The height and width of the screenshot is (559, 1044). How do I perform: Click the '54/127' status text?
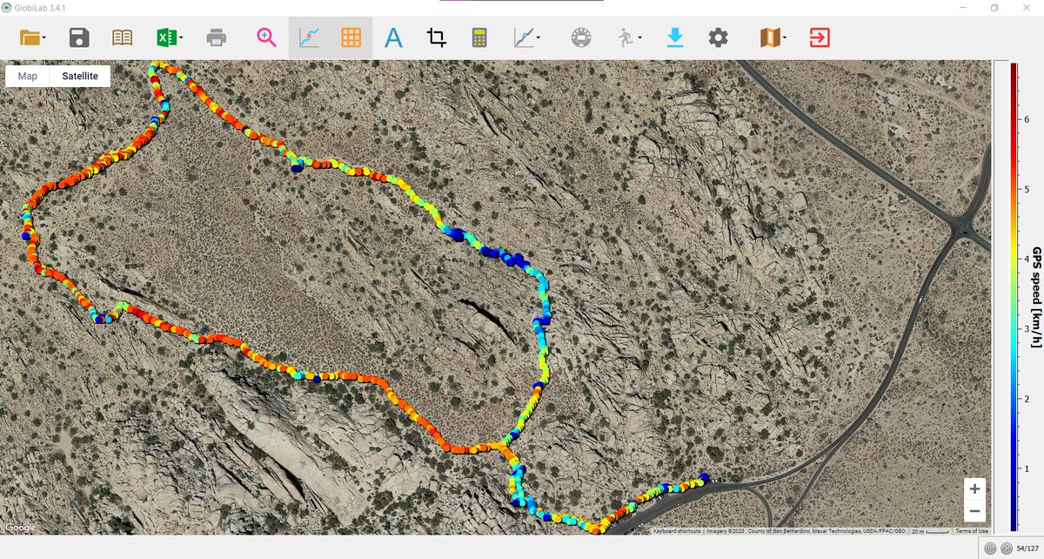(x=1027, y=548)
